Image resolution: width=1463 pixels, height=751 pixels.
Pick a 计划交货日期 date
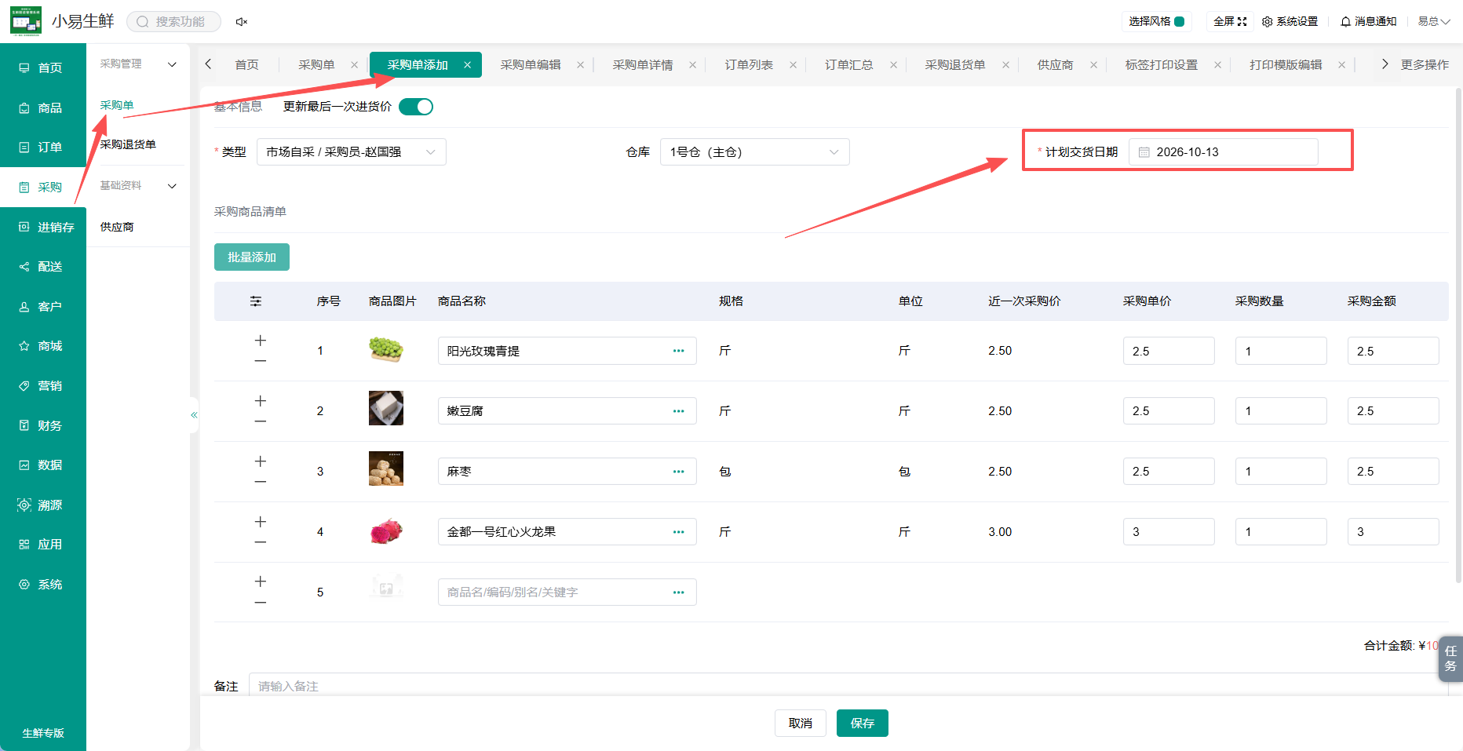pyautogui.click(x=1224, y=152)
